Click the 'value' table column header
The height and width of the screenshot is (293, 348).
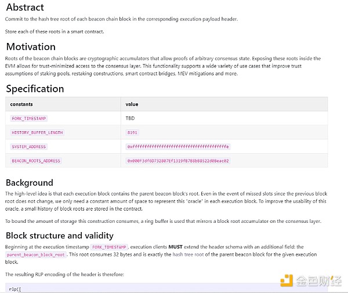click(x=132, y=104)
